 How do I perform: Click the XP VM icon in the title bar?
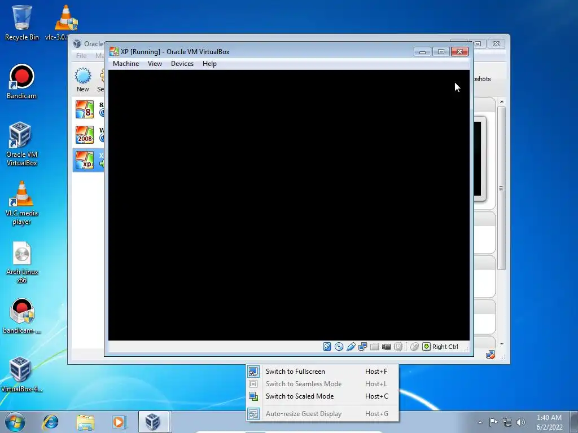(x=114, y=51)
